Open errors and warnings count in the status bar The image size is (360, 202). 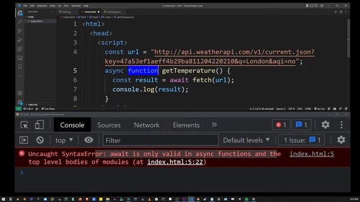pyautogui.click(x=28, y=109)
